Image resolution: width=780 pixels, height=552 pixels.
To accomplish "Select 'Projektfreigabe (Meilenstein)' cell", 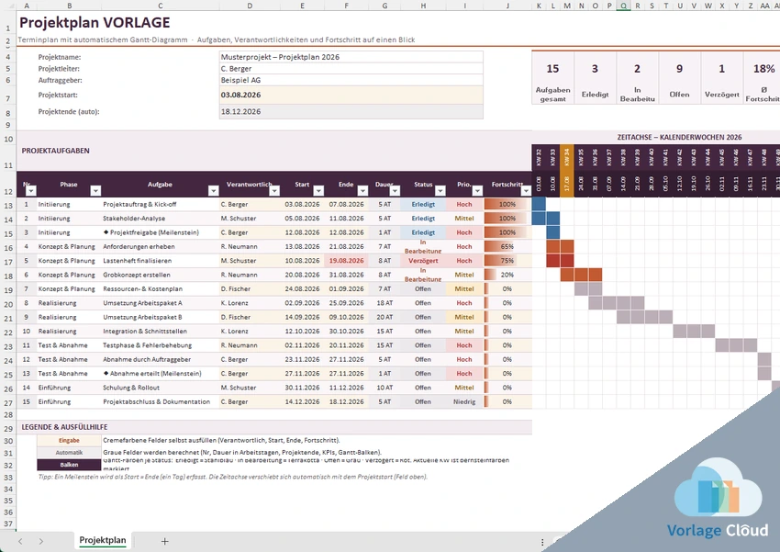I will click(161, 232).
